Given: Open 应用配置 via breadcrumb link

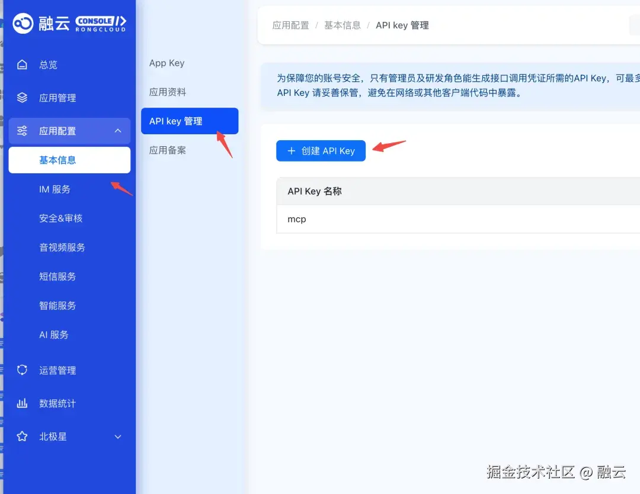Looking at the screenshot, I should click(290, 25).
